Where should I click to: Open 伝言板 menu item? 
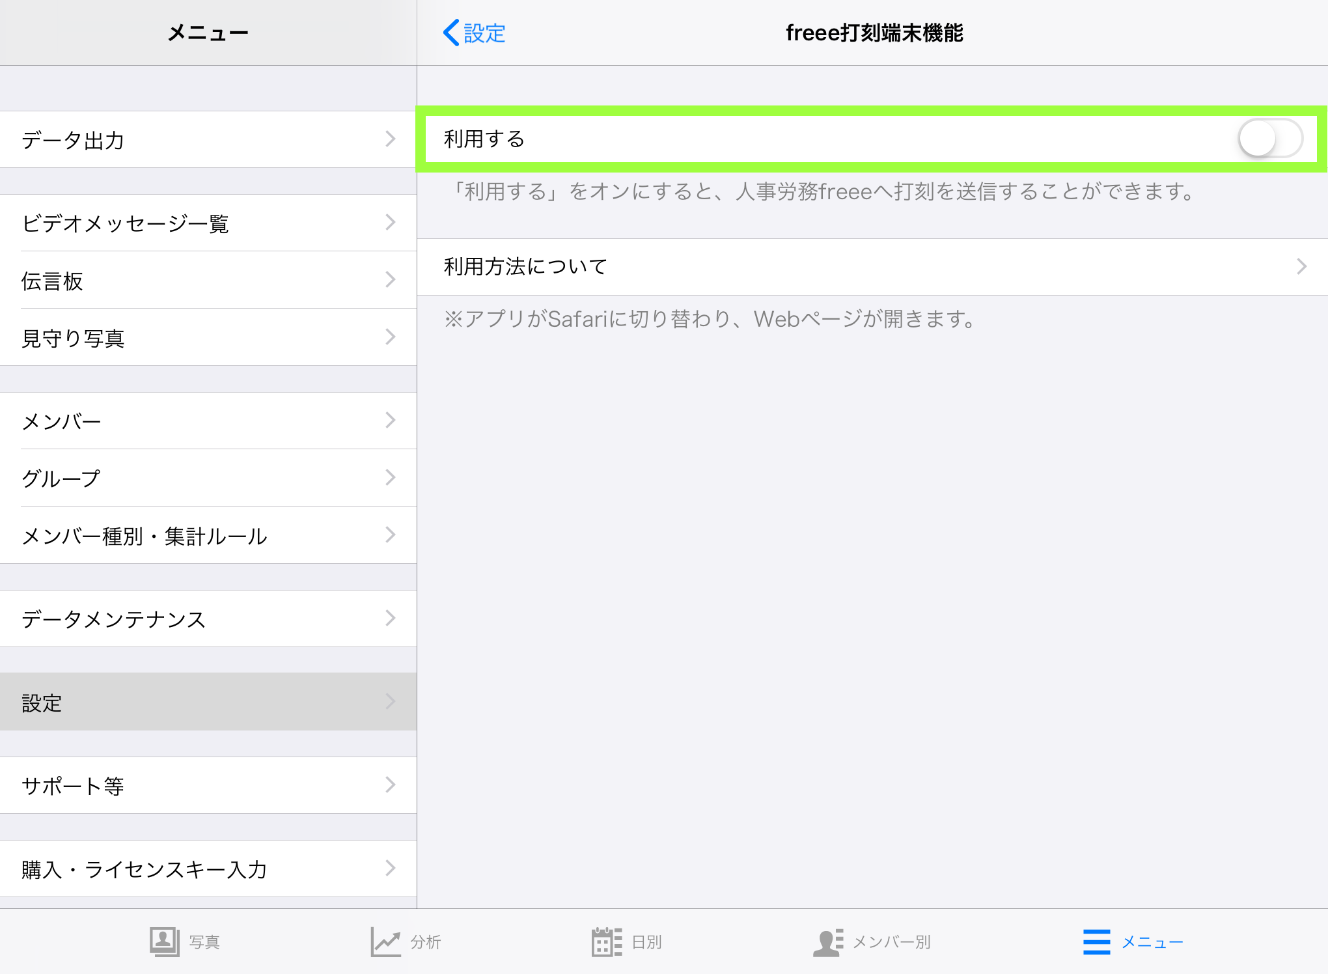pyautogui.click(x=208, y=280)
